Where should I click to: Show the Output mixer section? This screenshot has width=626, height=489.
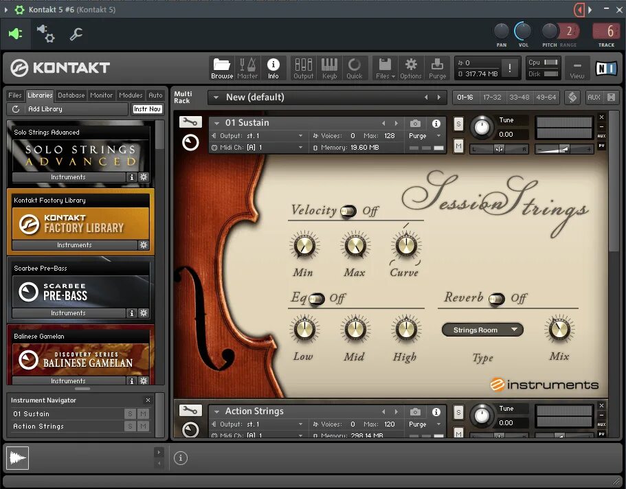click(304, 68)
